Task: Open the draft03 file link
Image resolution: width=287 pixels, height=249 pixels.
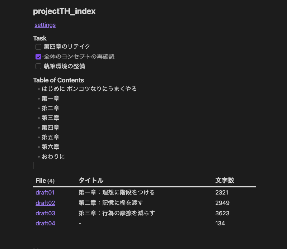Action: 45,213
